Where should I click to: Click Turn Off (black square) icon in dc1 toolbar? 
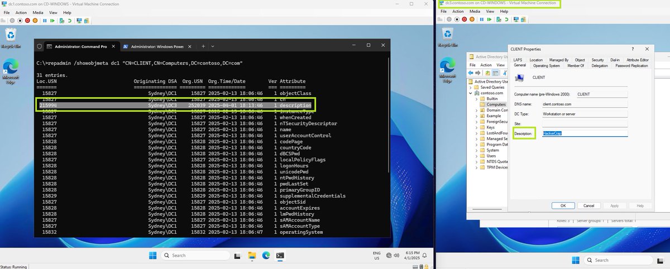[20, 21]
